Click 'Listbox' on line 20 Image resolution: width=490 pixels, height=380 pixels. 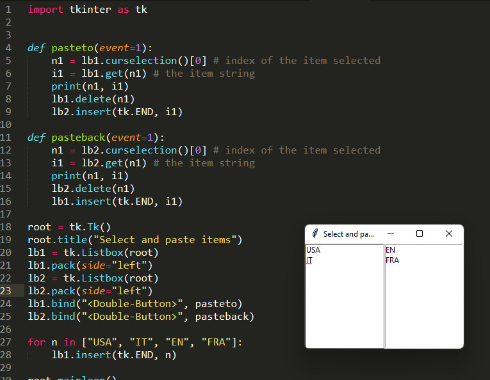102,253
